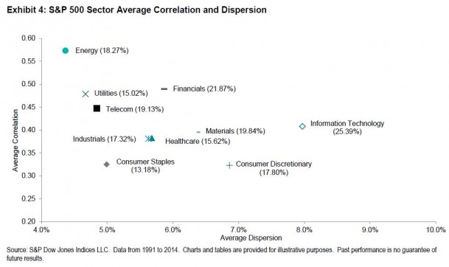
Task: Click the Materials small dash marker
Action: pyautogui.click(x=198, y=132)
